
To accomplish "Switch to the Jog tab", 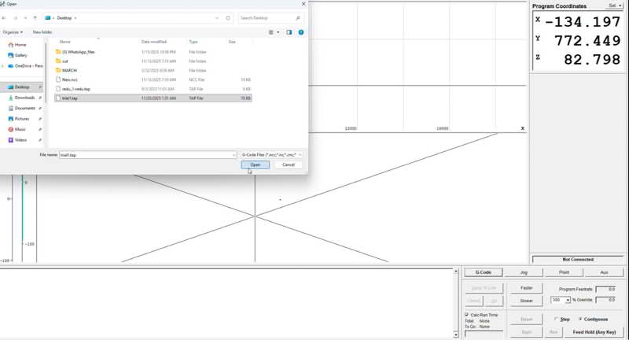I will coord(524,272).
